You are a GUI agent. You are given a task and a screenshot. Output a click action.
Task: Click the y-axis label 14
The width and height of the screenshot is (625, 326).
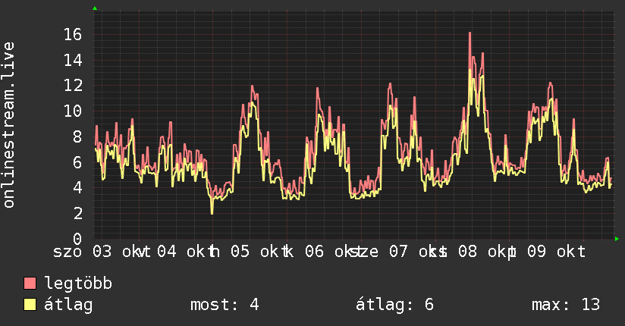[73, 60]
